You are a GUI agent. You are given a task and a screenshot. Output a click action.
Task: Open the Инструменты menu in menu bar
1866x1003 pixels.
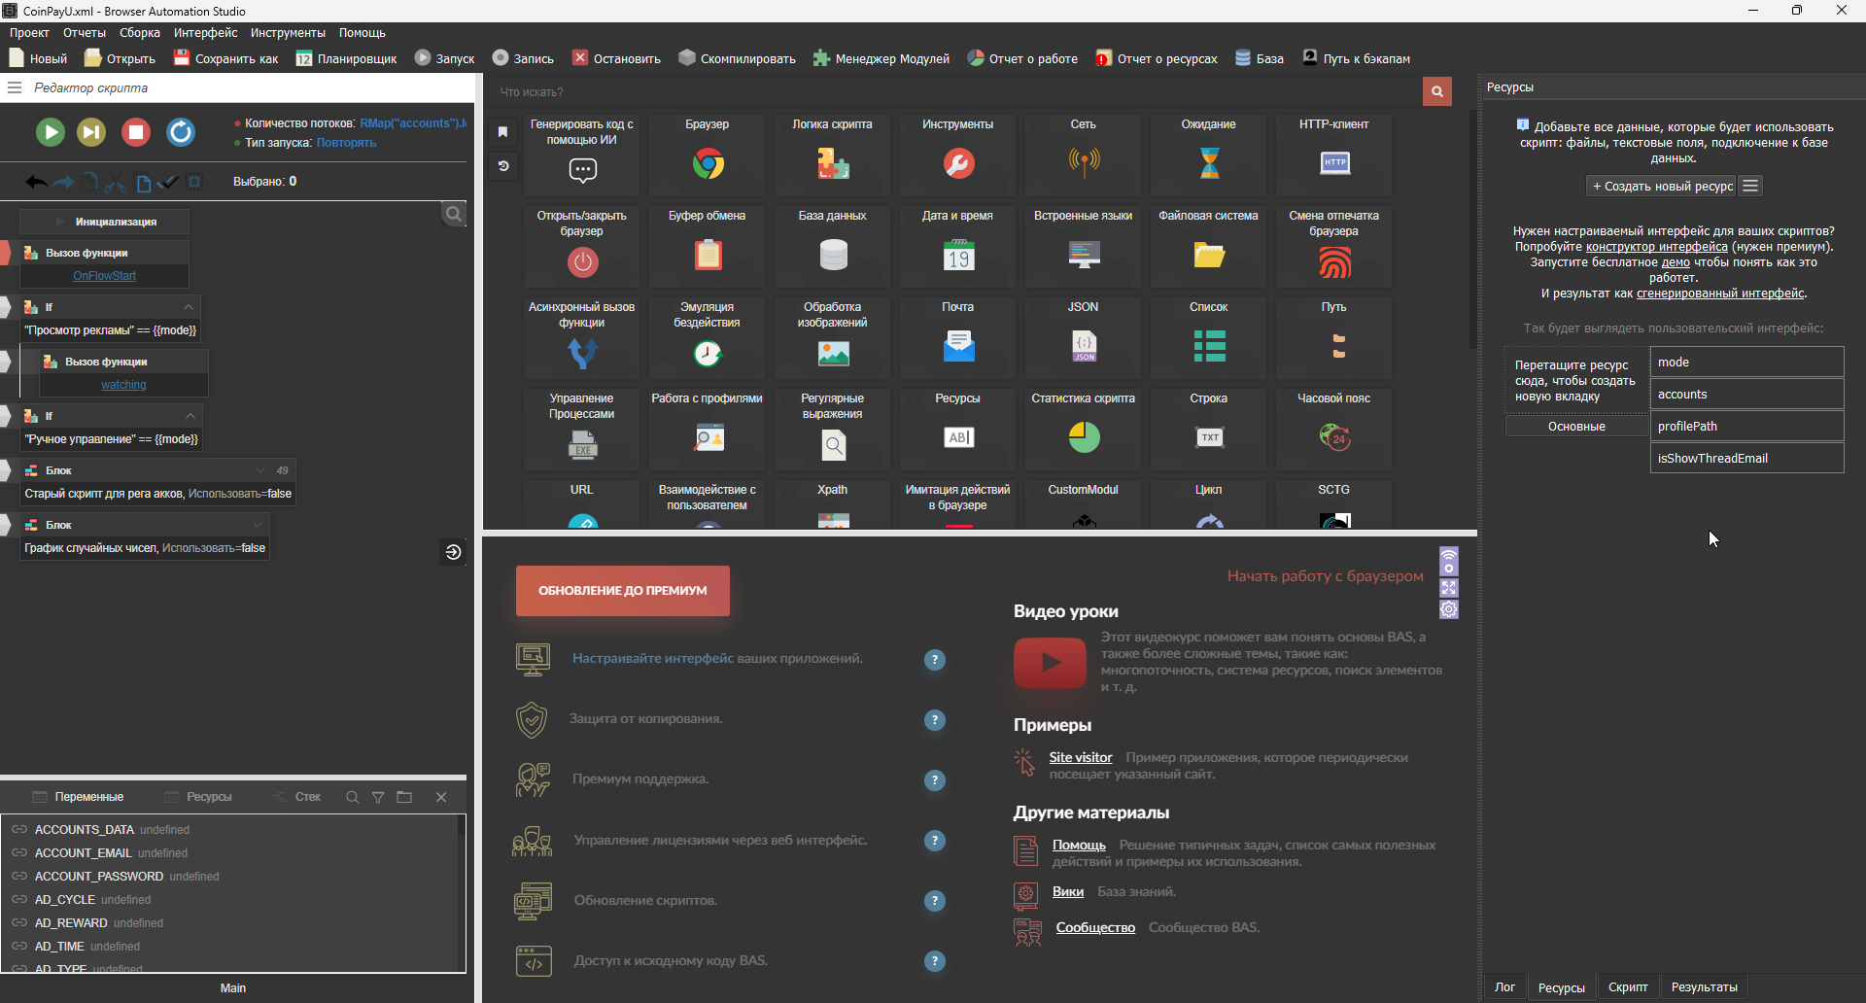click(288, 33)
